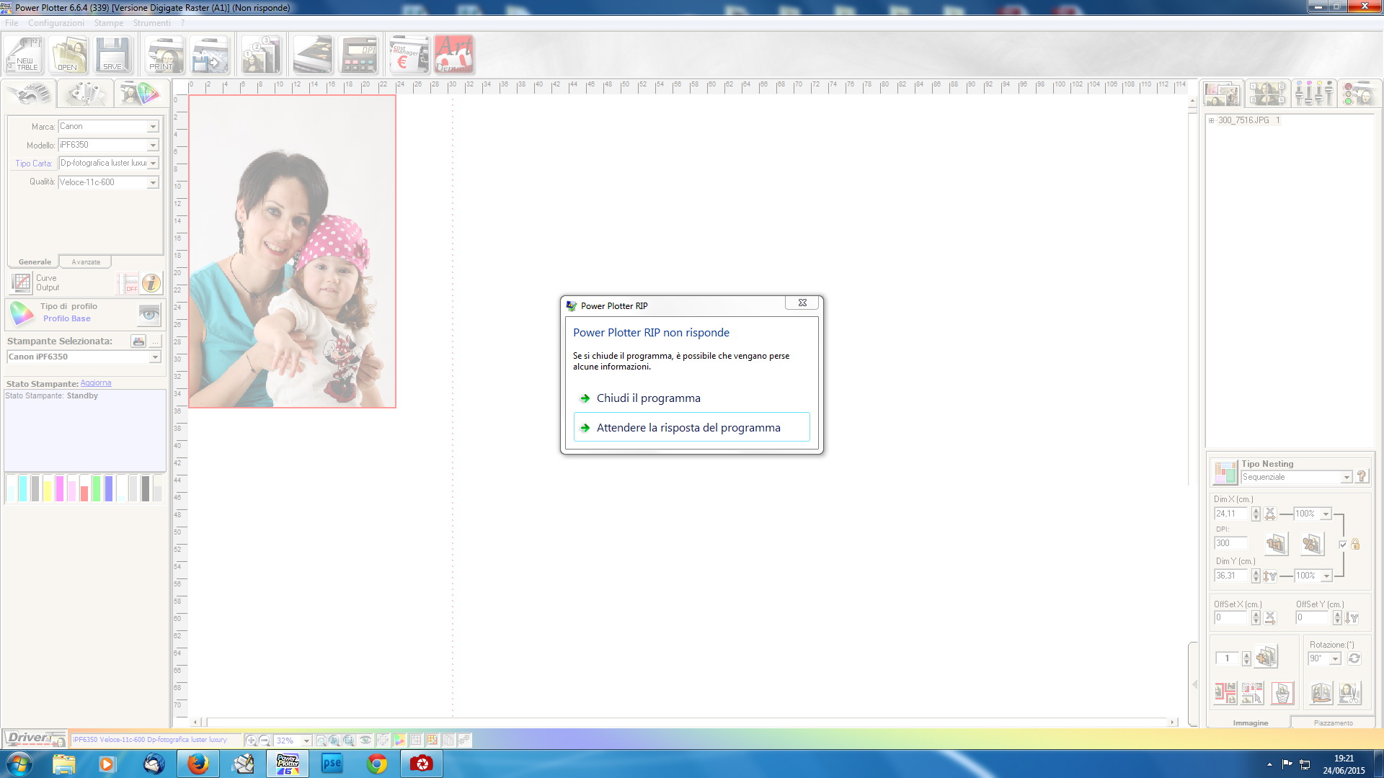This screenshot has height=778, width=1384.
Task: Open Firefox from the taskbar
Action: click(x=198, y=764)
